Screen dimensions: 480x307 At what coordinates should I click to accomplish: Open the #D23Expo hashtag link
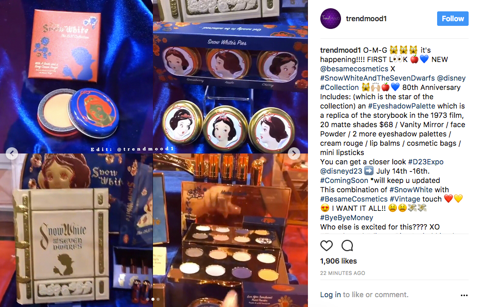point(426,162)
